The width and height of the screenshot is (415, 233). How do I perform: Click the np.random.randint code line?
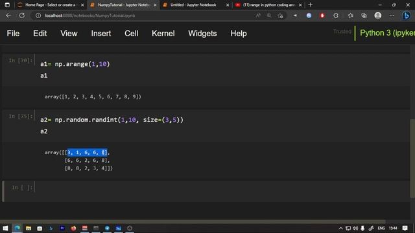tap(112, 120)
